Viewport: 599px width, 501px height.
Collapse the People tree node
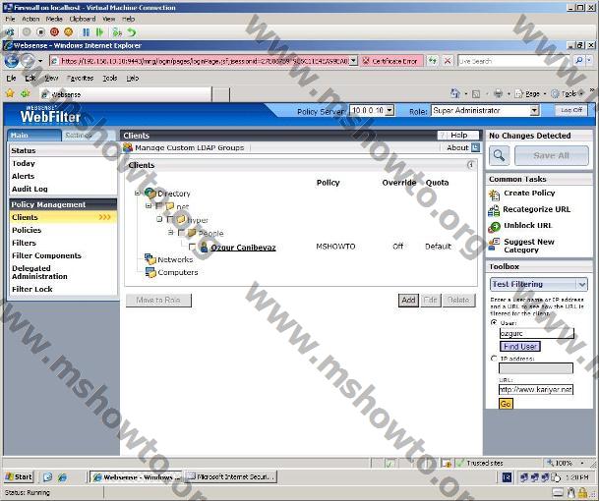[170, 232]
